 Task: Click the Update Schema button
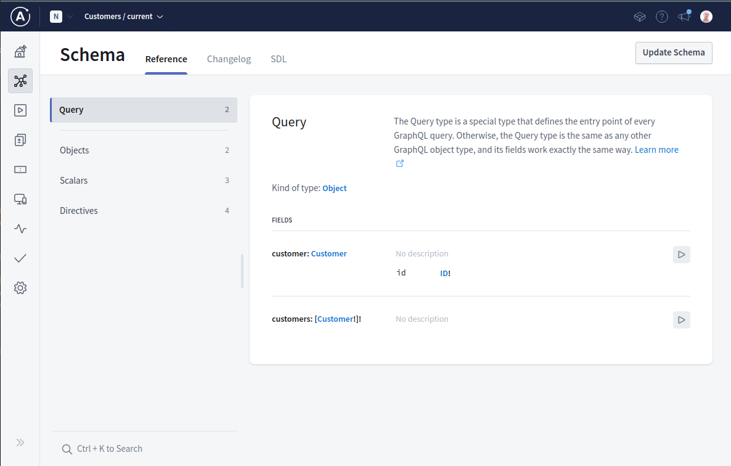pos(674,53)
